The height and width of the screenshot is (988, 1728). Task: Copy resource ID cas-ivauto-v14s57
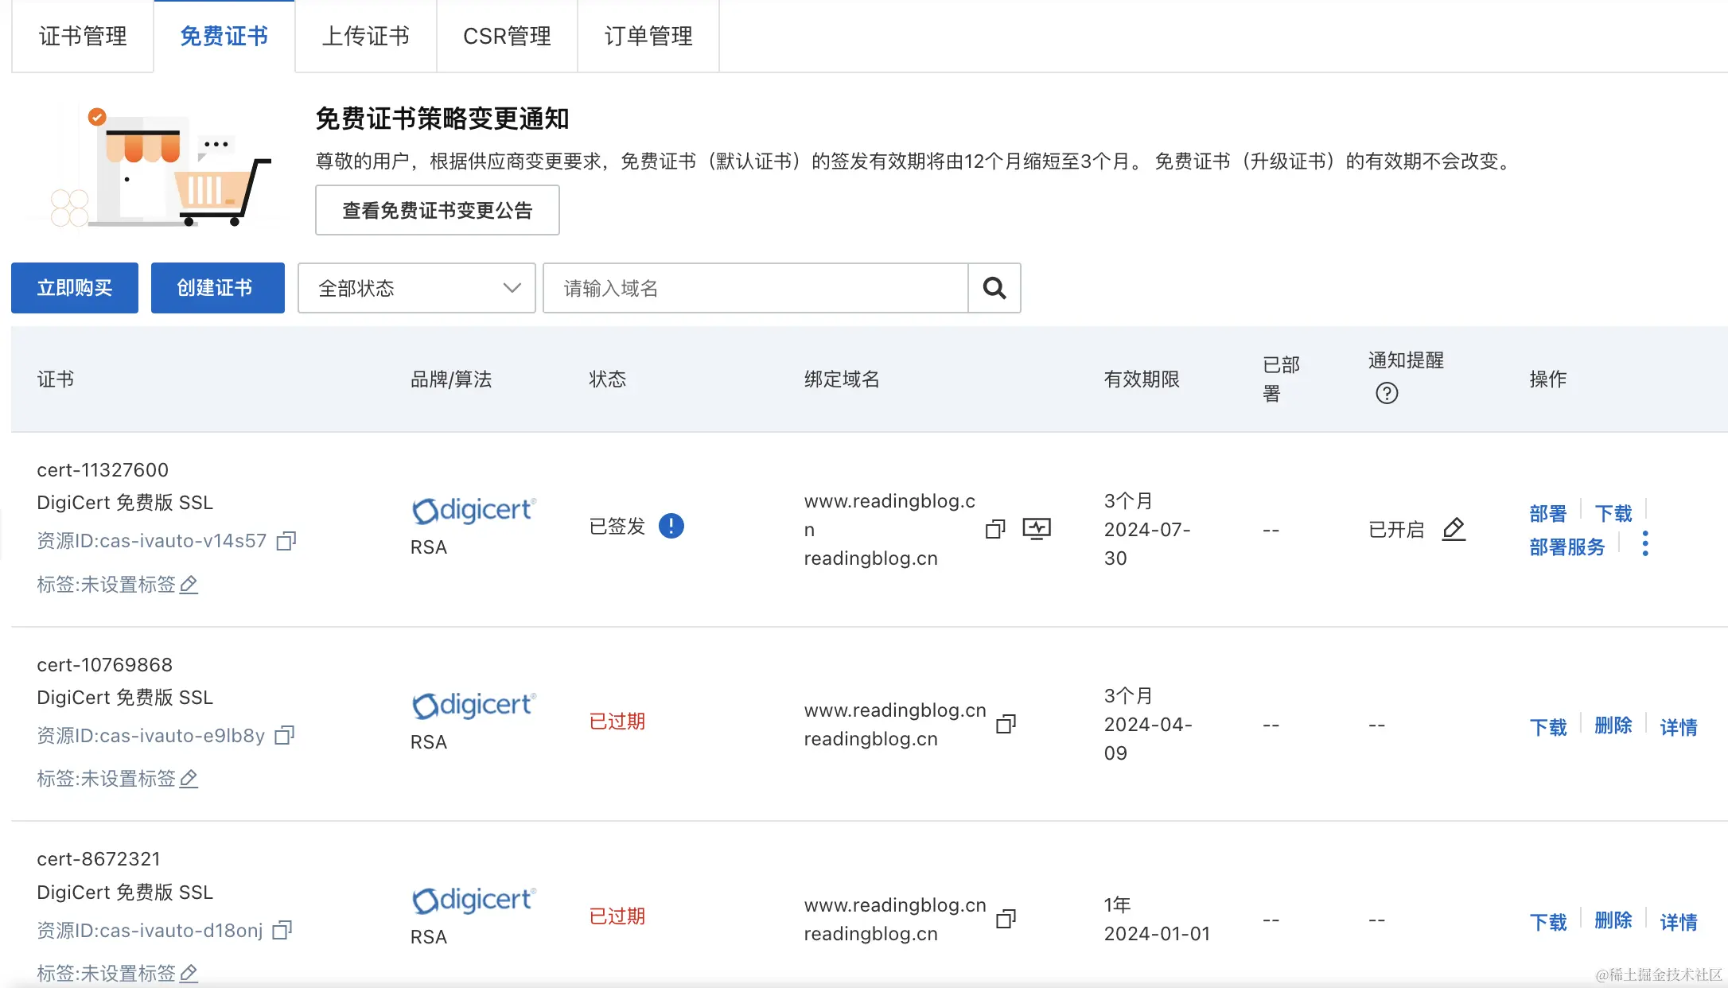286,541
